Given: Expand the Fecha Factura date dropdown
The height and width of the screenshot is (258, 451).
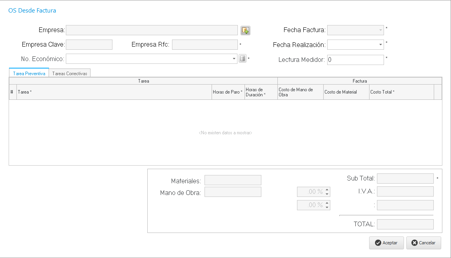Looking at the screenshot, I should [380, 30].
